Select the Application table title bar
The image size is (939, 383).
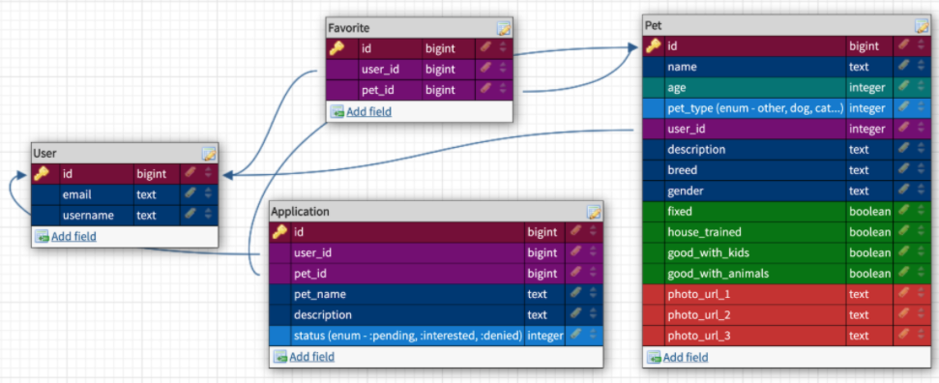436,212
